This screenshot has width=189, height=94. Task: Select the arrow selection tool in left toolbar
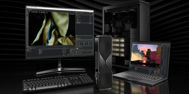[x=27, y=14]
